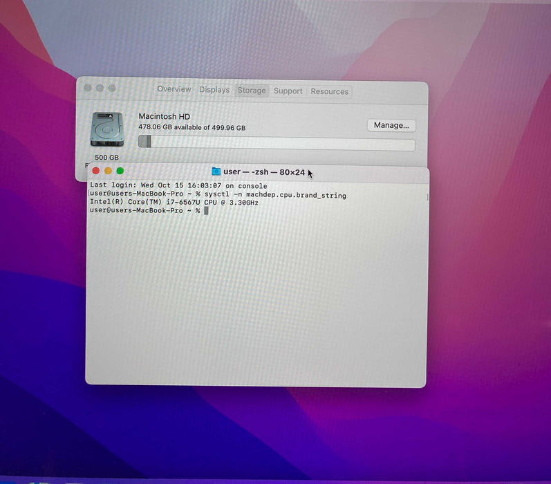The height and width of the screenshot is (484, 551).
Task: Close the Terminal window with red button
Action: [x=96, y=171]
